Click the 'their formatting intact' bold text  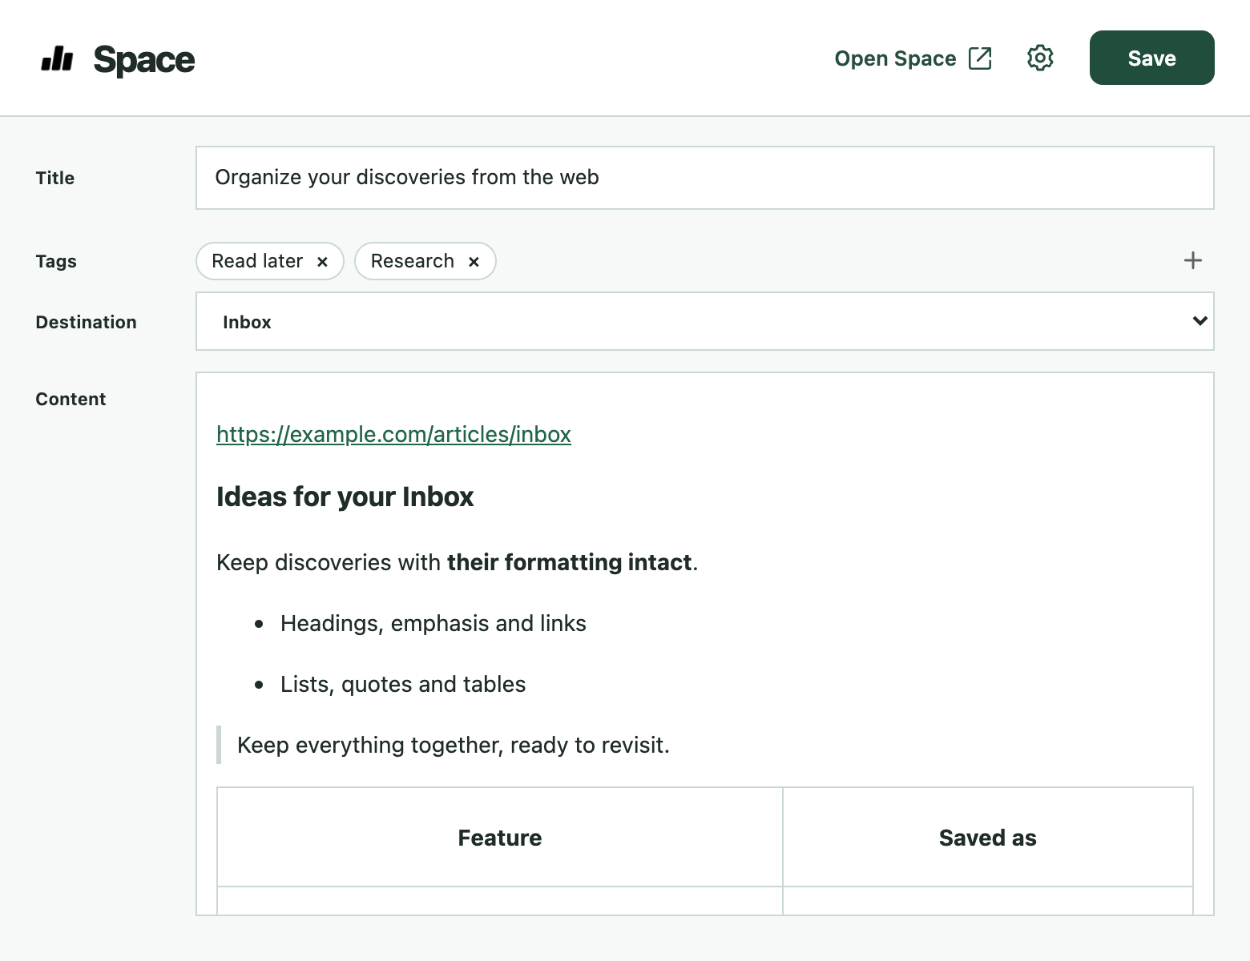coord(570,562)
